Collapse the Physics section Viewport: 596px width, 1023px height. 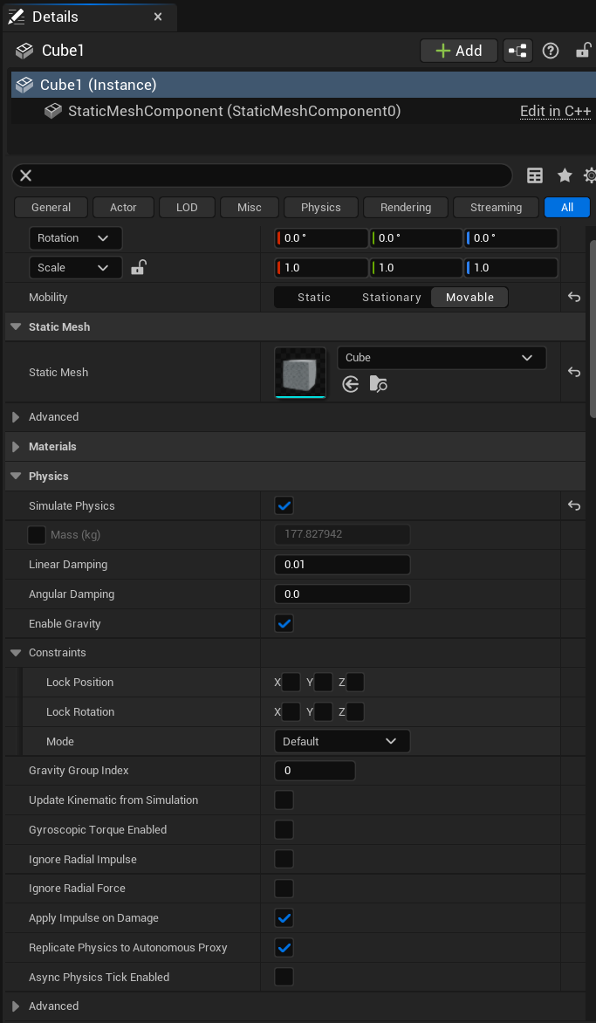(x=17, y=477)
